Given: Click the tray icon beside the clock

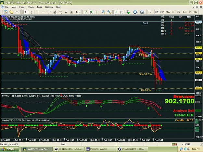Looking at the screenshot, I should click(188, 149).
